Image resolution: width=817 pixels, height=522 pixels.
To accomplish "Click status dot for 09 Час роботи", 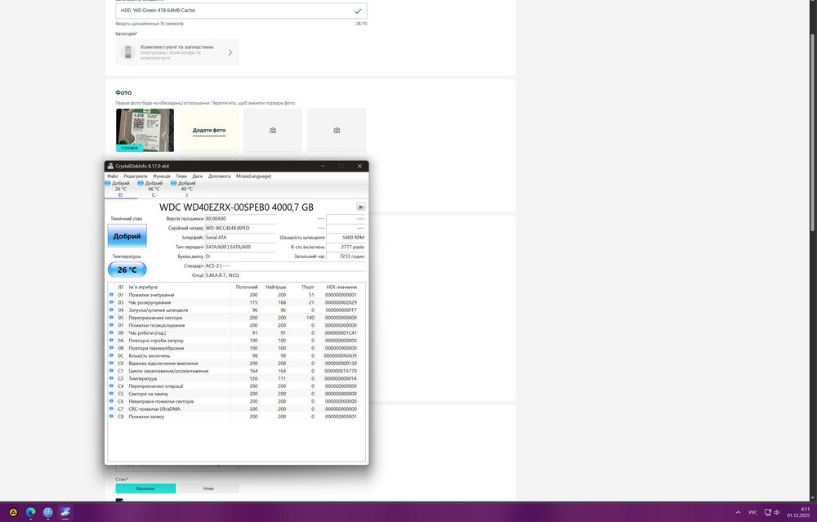I will pyautogui.click(x=111, y=333).
